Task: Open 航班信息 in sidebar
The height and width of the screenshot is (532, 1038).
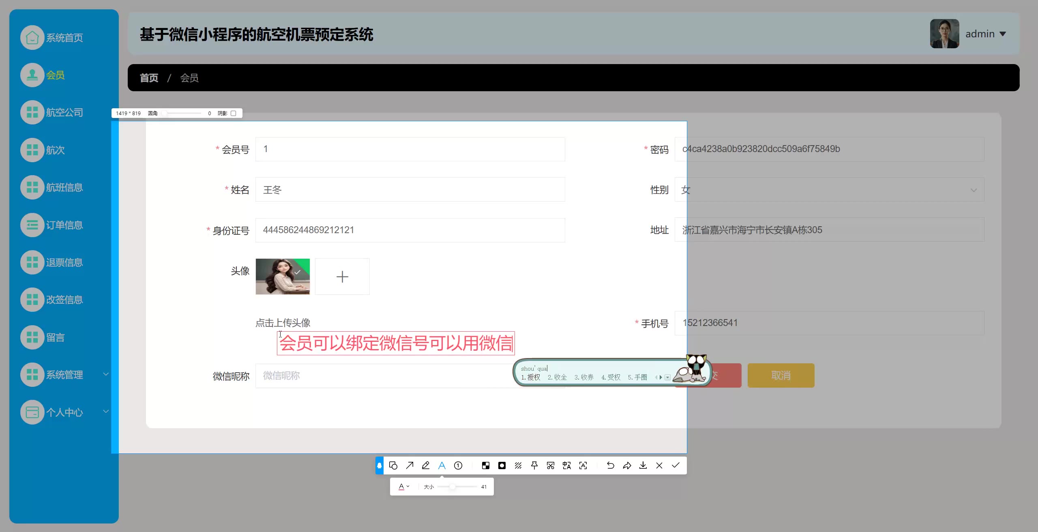Action: click(64, 187)
